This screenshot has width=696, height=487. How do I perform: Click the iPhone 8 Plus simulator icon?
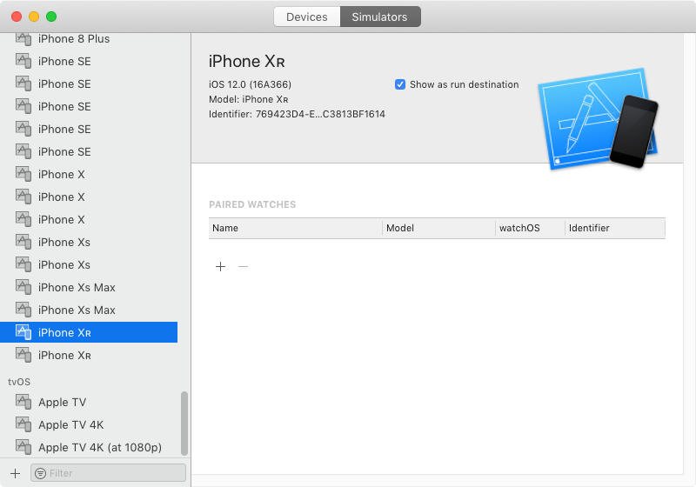pyautogui.click(x=23, y=39)
